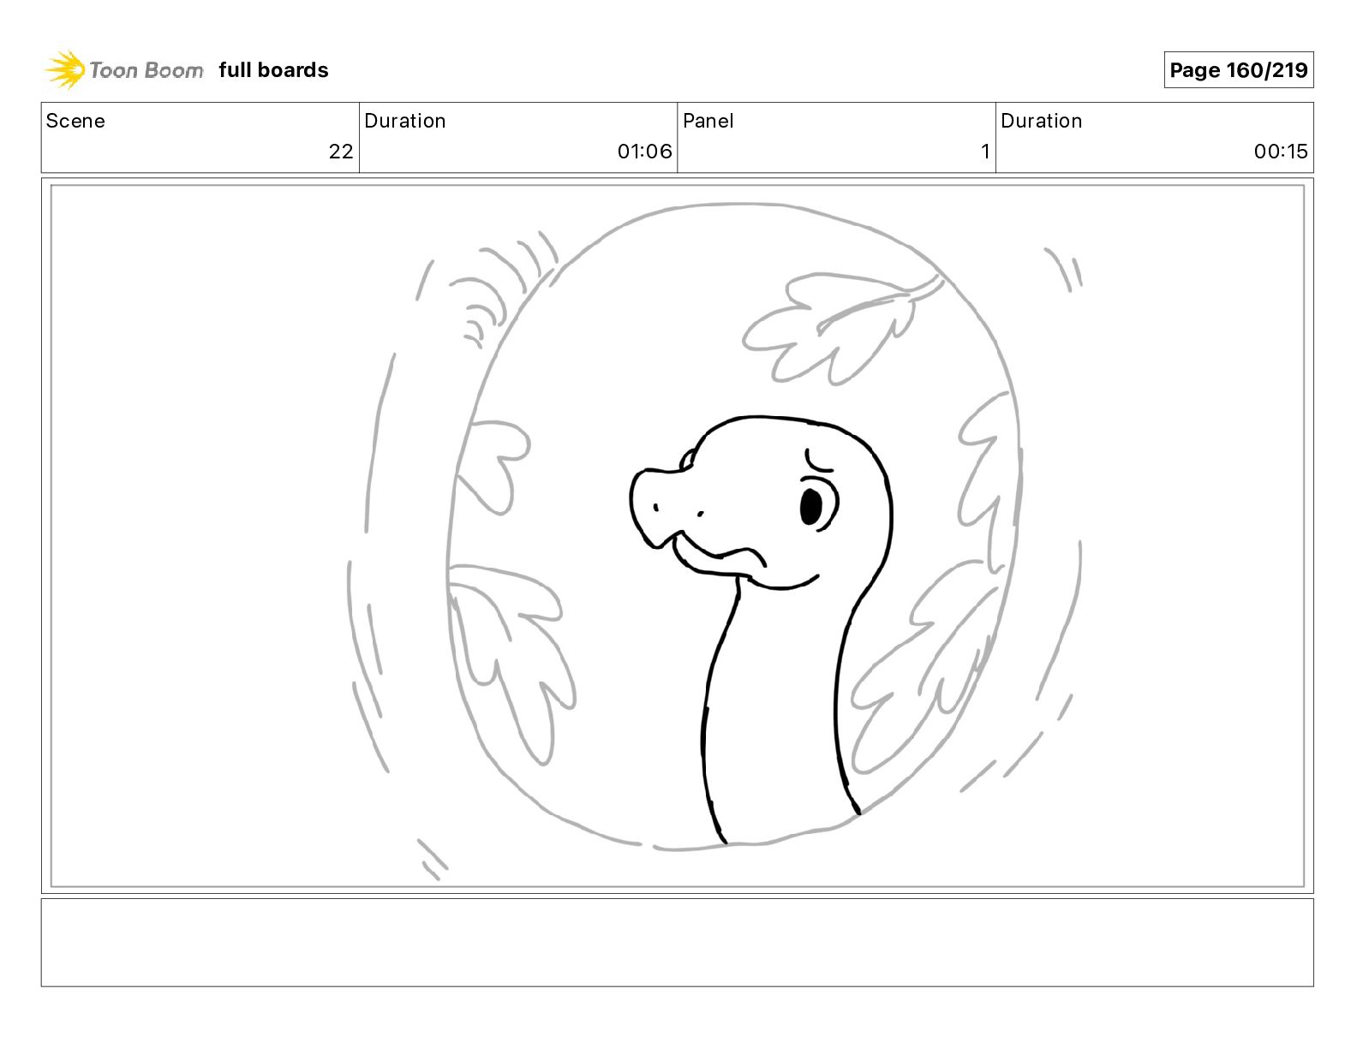This screenshot has height=1048, width=1357.
Task: Click the 'full boards' title text
Action: [273, 70]
